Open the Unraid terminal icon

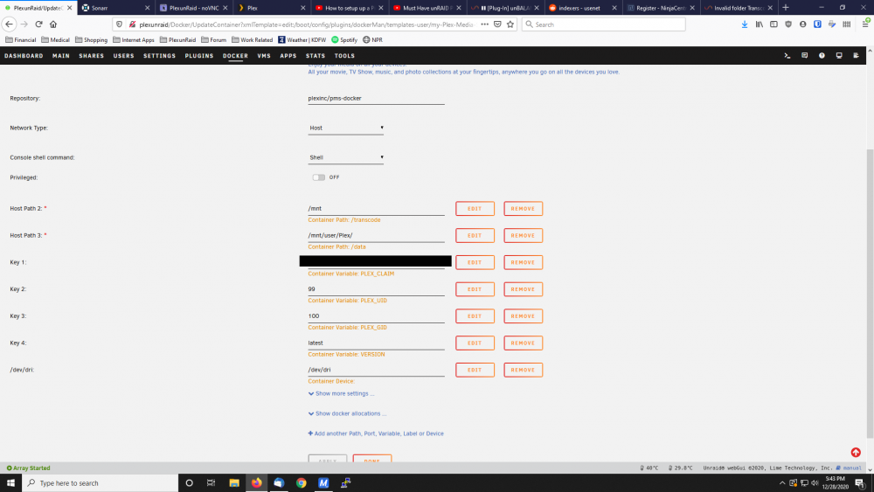click(x=787, y=56)
